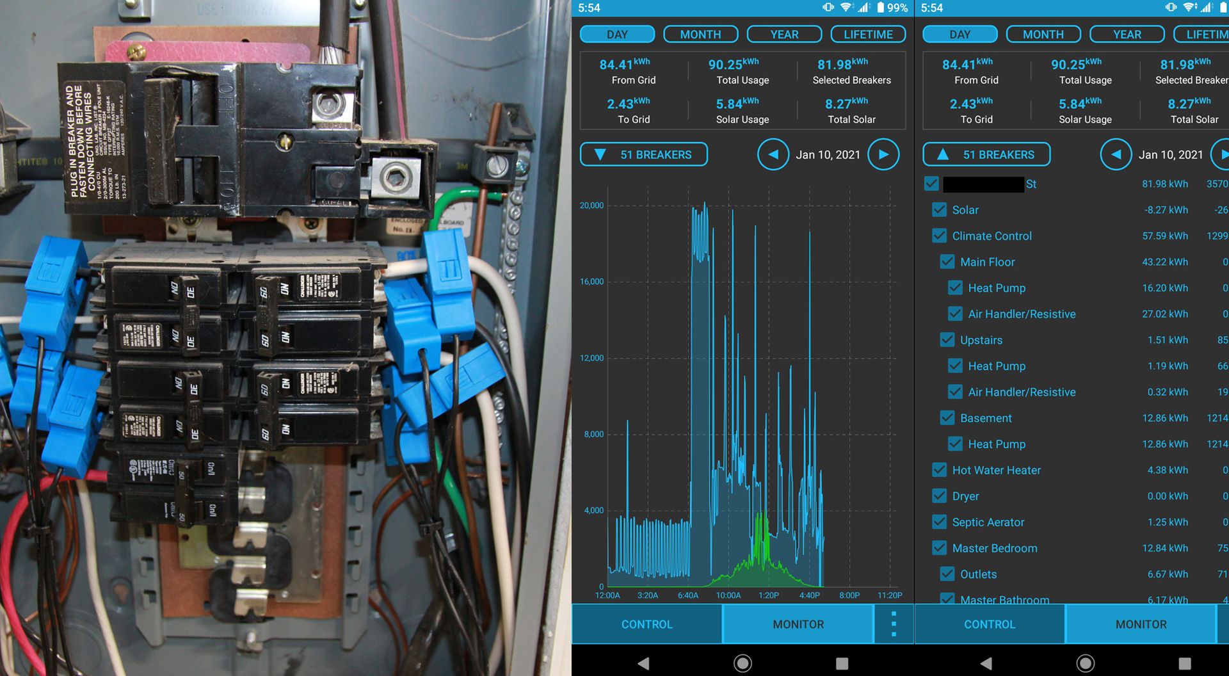The height and width of the screenshot is (676, 1229).
Task: Tap the battery indicator in the status bar
Action: 883,8
